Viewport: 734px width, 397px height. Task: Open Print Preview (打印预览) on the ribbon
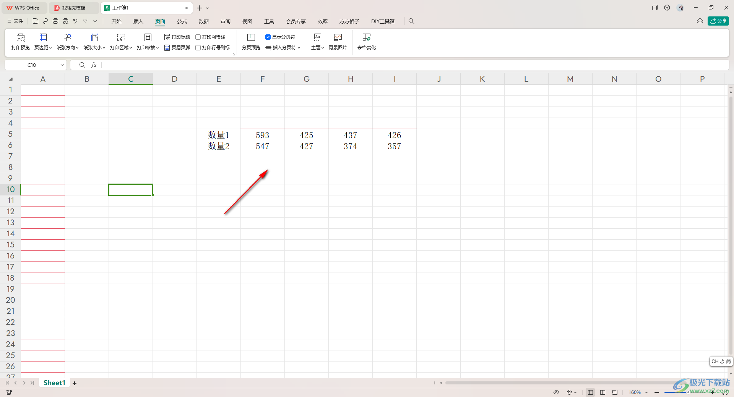click(x=21, y=42)
